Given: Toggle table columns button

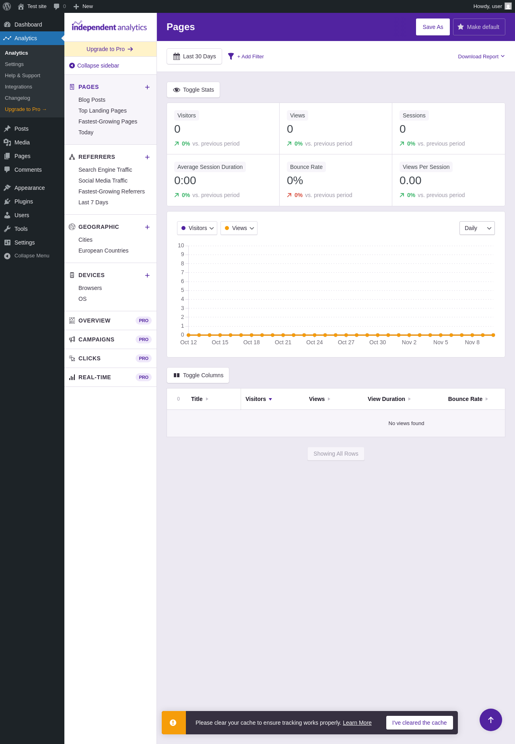Looking at the screenshot, I should click(x=198, y=375).
